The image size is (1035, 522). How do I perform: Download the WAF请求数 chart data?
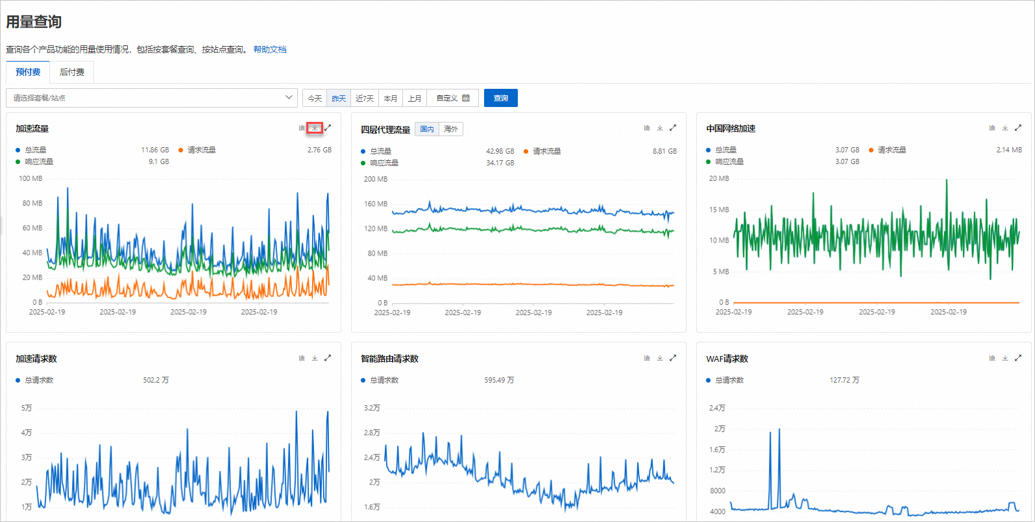pos(1005,358)
